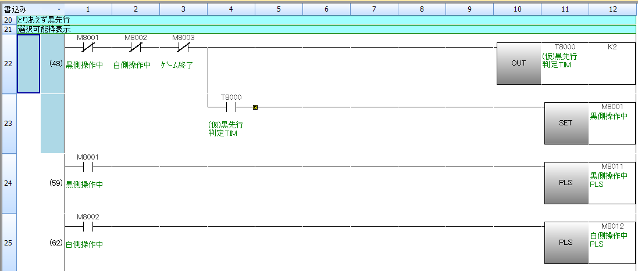This screenshot has height=271, width=638.
Task: Select the M8002 normally-open contact in row 25
Action: (87, 227)
